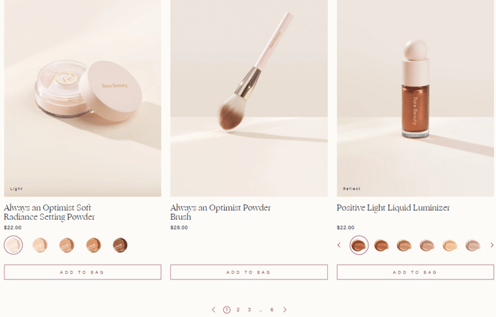Select the first Liquid Luminizer shade swatch
Viewport: 496px width, 317px height.
click(359, 245)
